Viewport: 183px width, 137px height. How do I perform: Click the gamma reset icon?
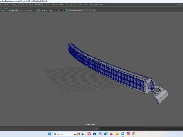(59, 10)
